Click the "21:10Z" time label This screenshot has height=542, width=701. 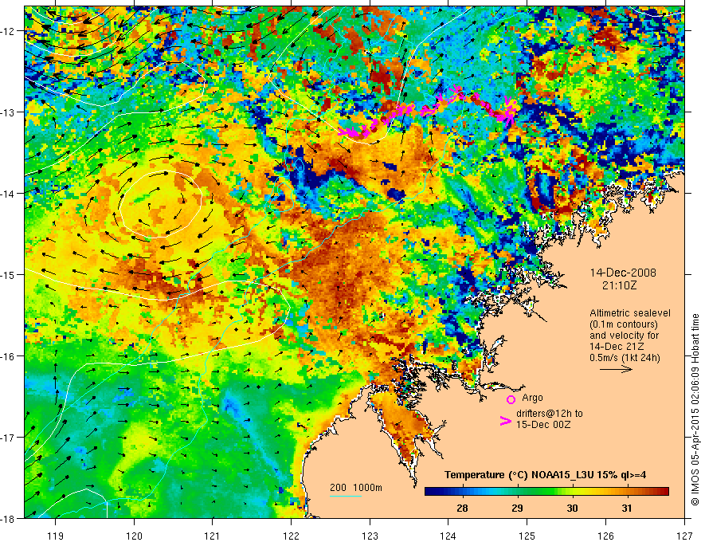pos(619,285)
